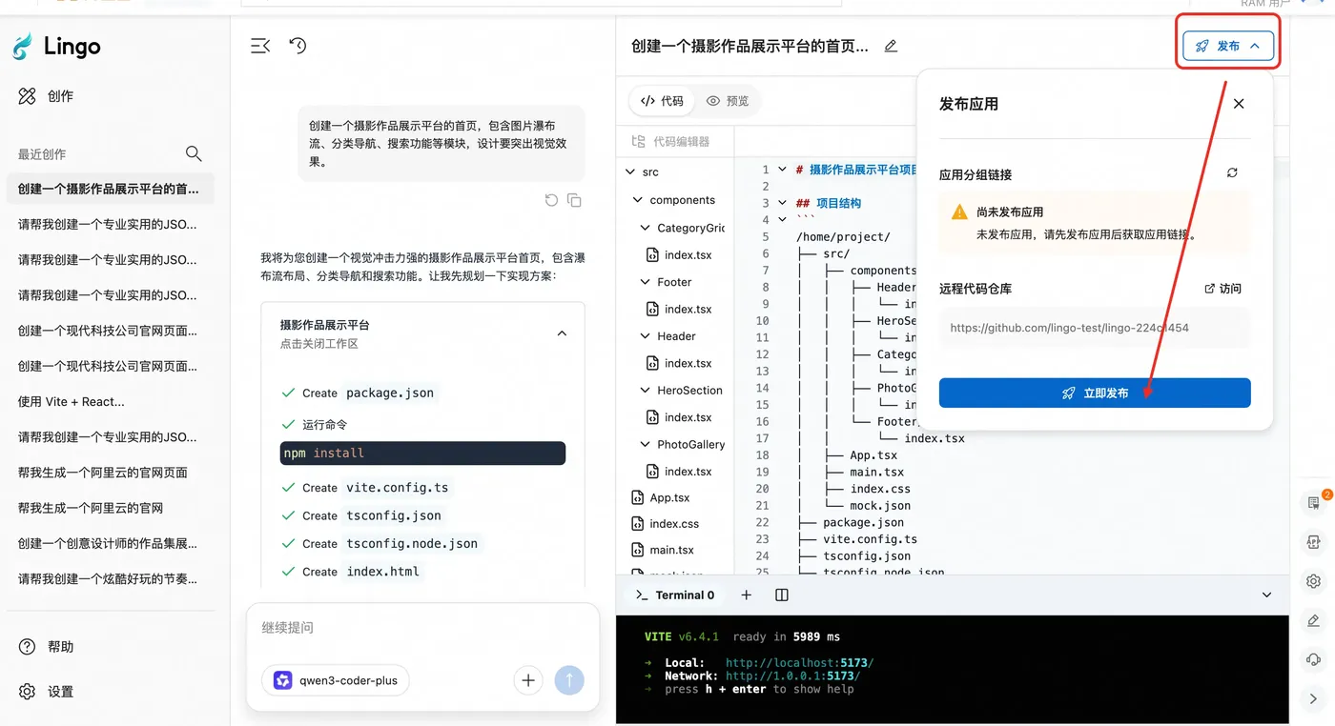This screenshot has width=1335, height=726.
Task: Click the 继续提问 input field
Action: (x=422, y=628)
